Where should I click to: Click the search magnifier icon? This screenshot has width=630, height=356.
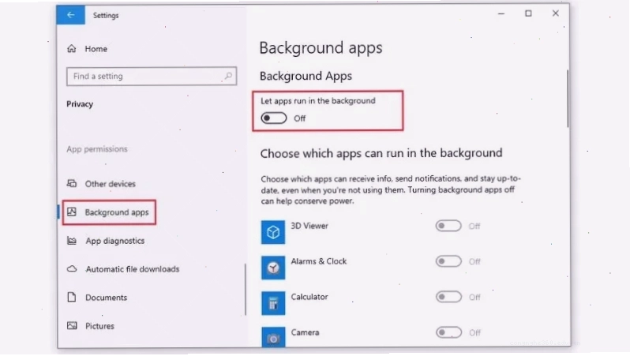coord(228,76)
